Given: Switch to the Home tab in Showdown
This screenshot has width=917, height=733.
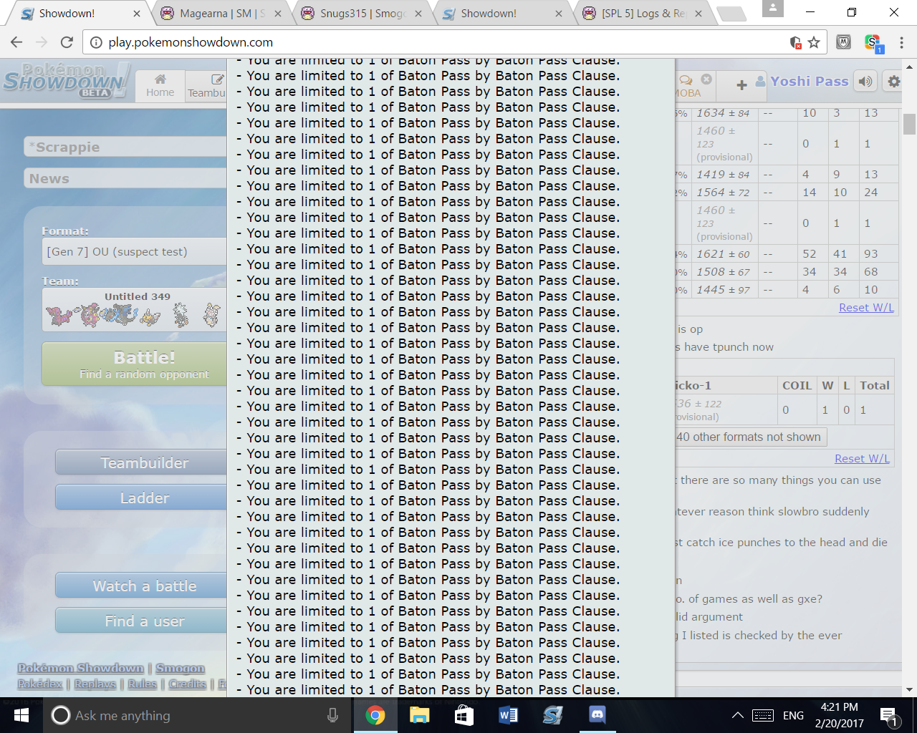Looking at the screenshot, I should pyautogui.click(x=160, y=86).
